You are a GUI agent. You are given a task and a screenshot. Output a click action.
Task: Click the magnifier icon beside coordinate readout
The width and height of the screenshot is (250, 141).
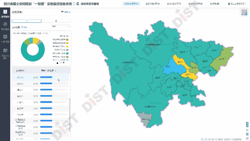point(202,139)
